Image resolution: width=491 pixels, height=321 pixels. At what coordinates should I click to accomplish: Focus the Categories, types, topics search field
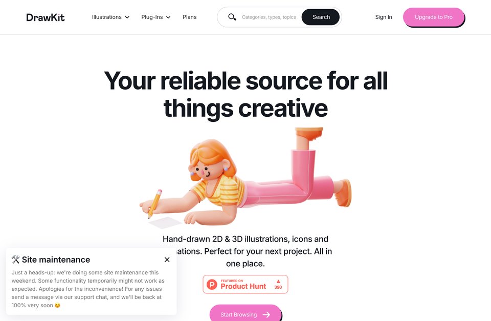269,17
